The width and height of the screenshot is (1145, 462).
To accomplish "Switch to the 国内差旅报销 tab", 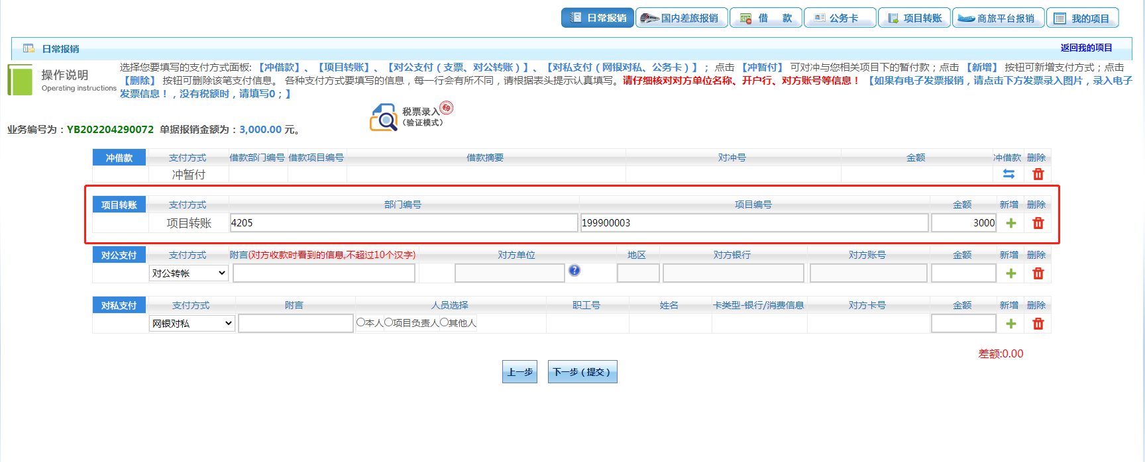I will tap(681, 18).
